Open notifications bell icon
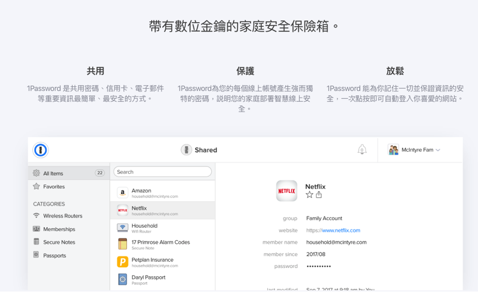Viewport: 478px width, 308px height. pyautogui.click(x=362, y=150)
